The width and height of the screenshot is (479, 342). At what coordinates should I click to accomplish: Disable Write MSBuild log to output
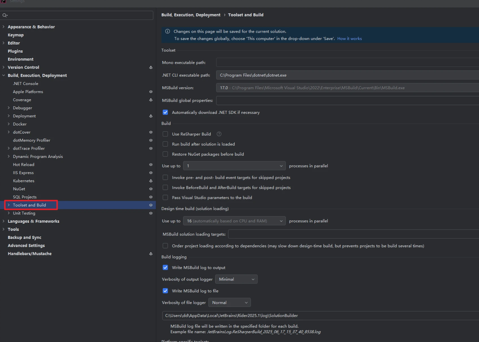165,267
